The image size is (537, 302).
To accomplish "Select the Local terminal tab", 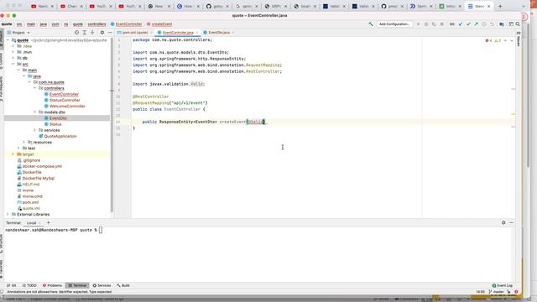I will 32,222.
